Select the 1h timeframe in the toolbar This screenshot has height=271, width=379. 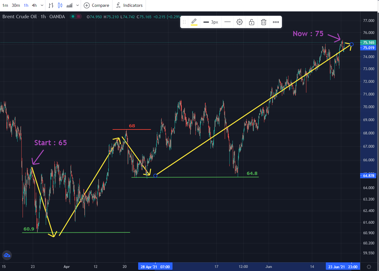click(26, 5)
